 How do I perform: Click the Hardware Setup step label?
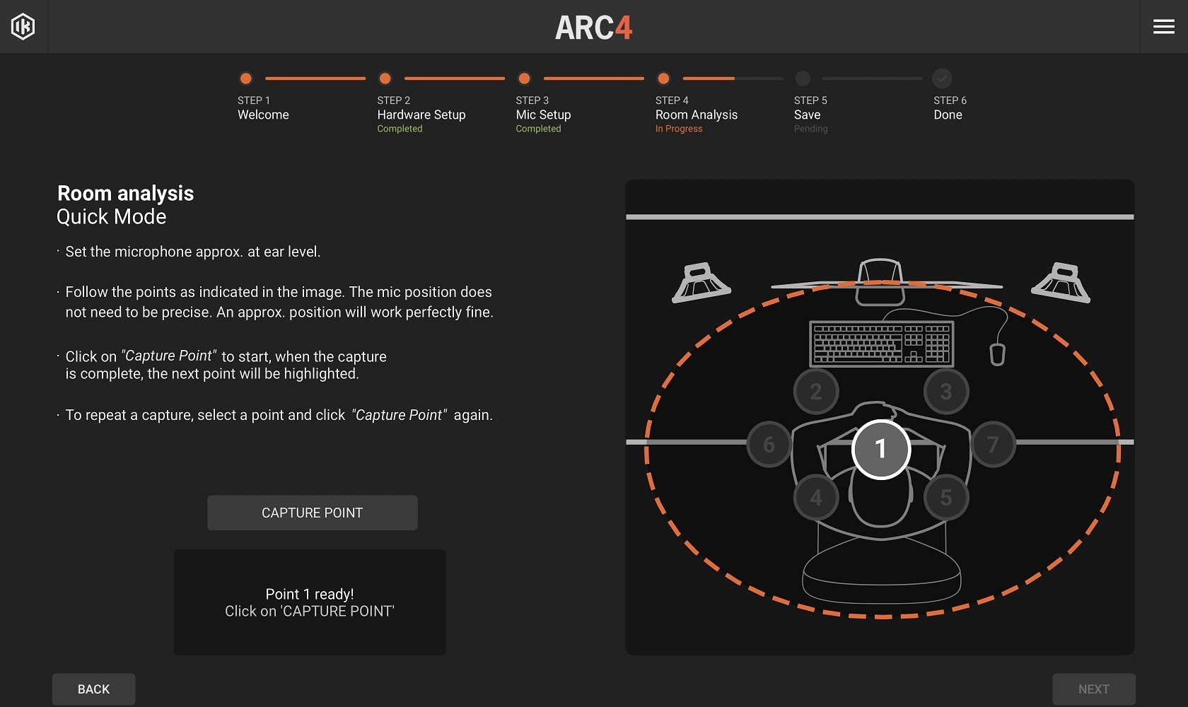click(421, 115)
